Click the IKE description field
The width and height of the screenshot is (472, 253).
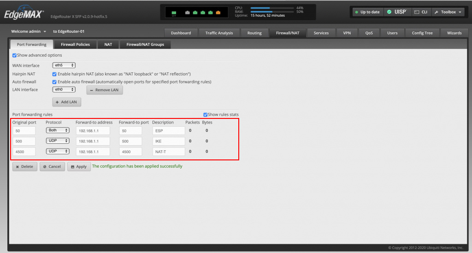[169, 141]
